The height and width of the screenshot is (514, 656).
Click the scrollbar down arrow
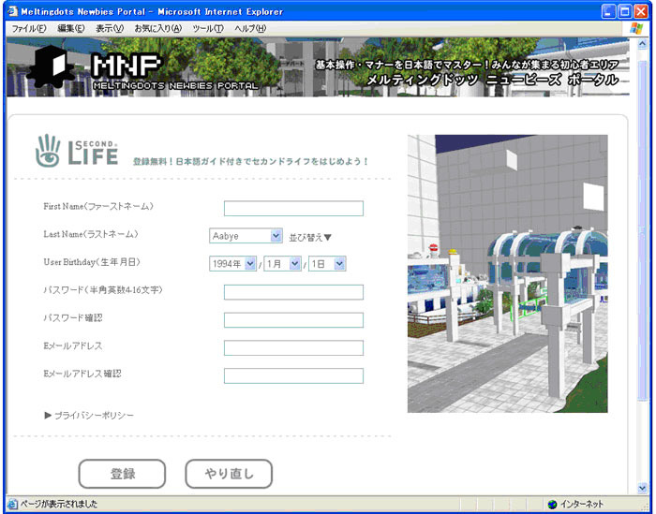[x=642, y=487]
